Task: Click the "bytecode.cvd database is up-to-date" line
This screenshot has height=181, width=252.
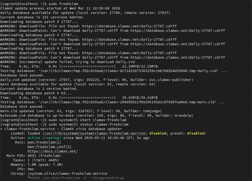Action: pyautogui.click(x=97, y=116)
